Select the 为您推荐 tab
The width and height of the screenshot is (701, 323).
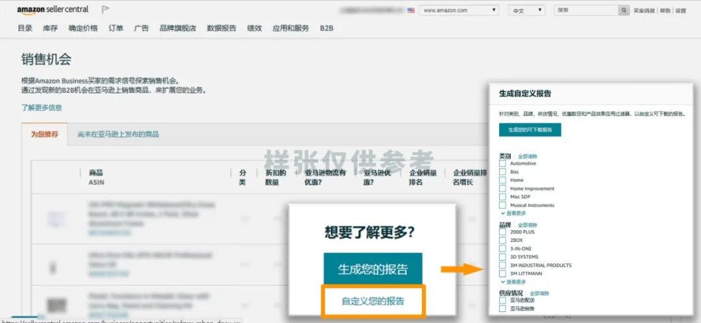(44, 134)
